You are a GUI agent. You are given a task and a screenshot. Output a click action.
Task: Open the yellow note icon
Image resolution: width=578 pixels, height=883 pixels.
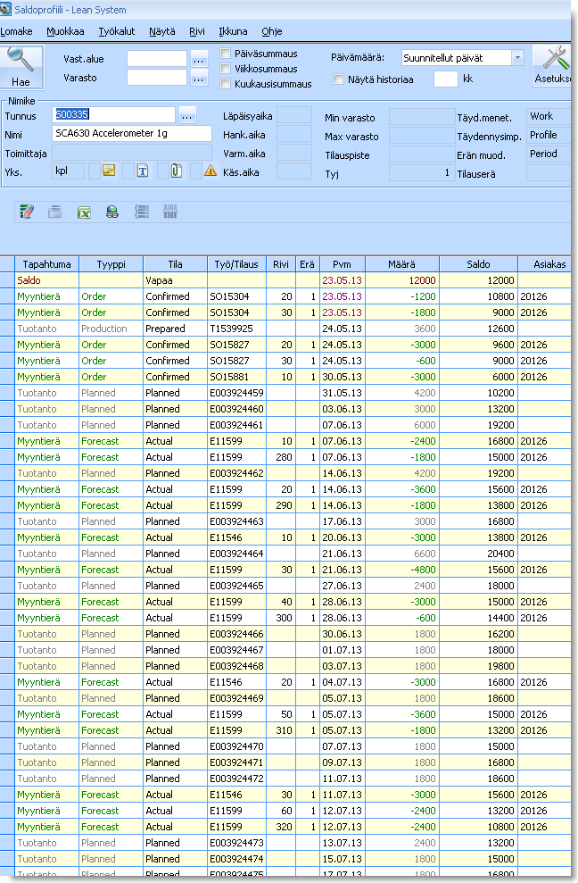click(109, 171)
